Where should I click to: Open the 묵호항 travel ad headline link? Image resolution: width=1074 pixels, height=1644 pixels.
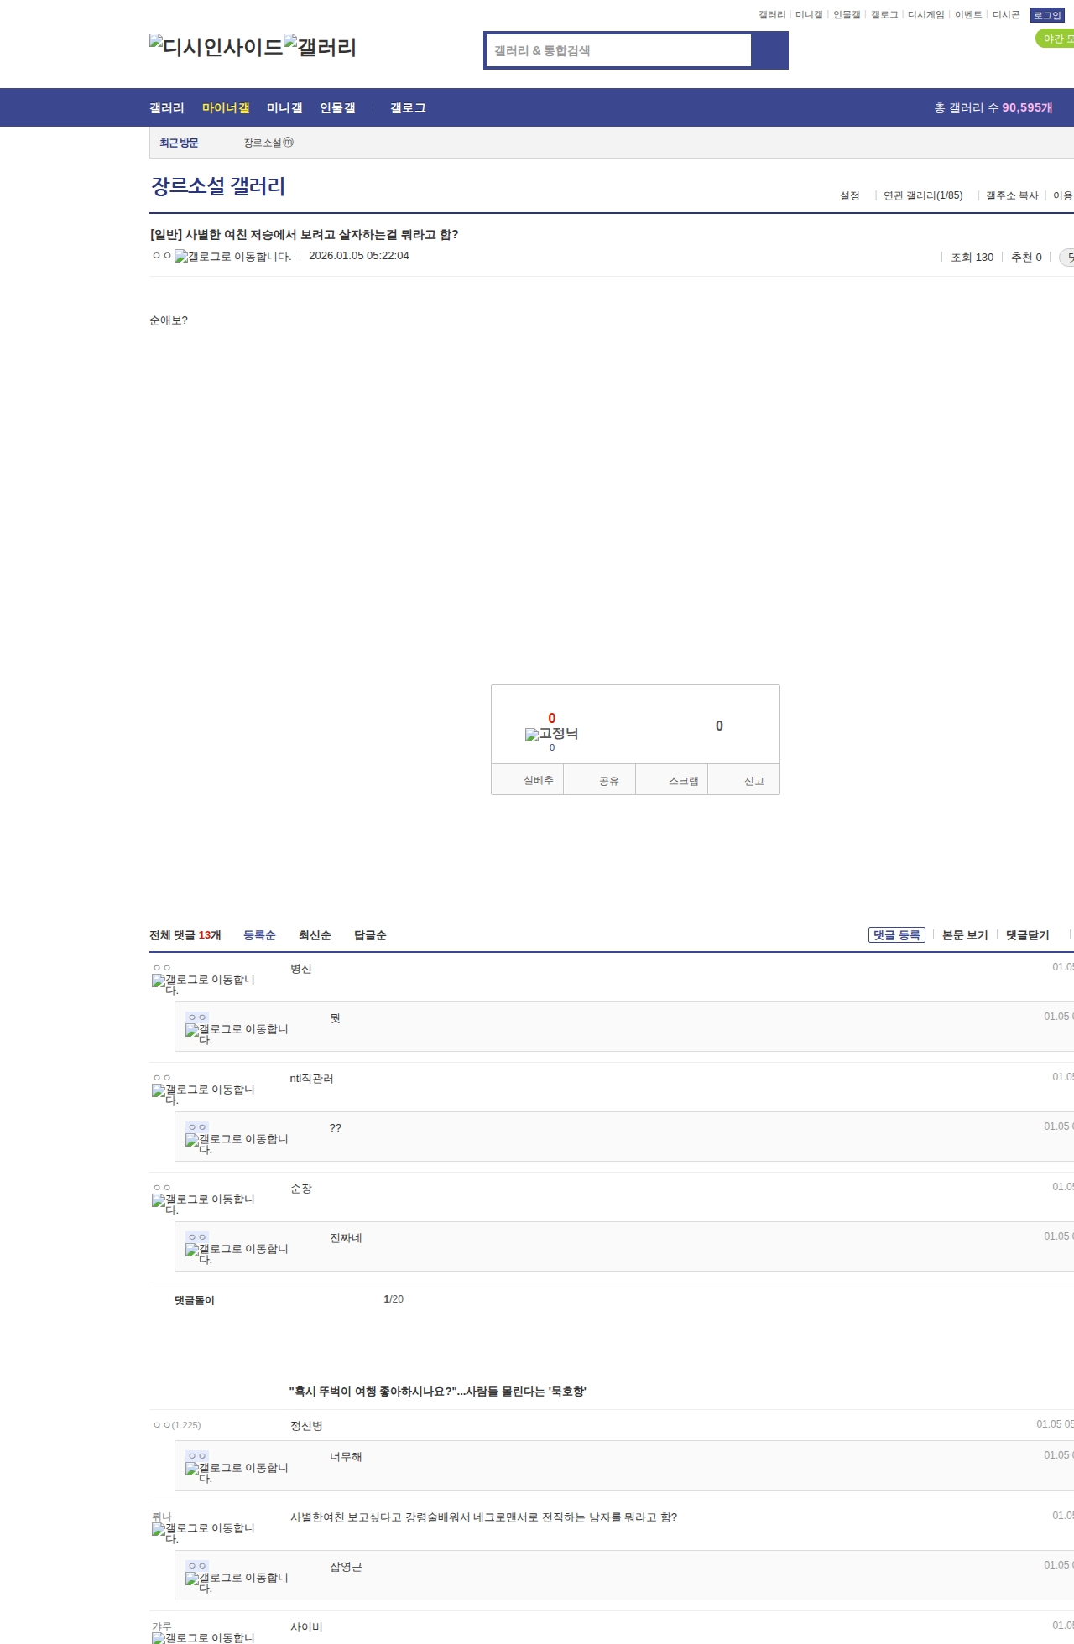point(437,1392)
